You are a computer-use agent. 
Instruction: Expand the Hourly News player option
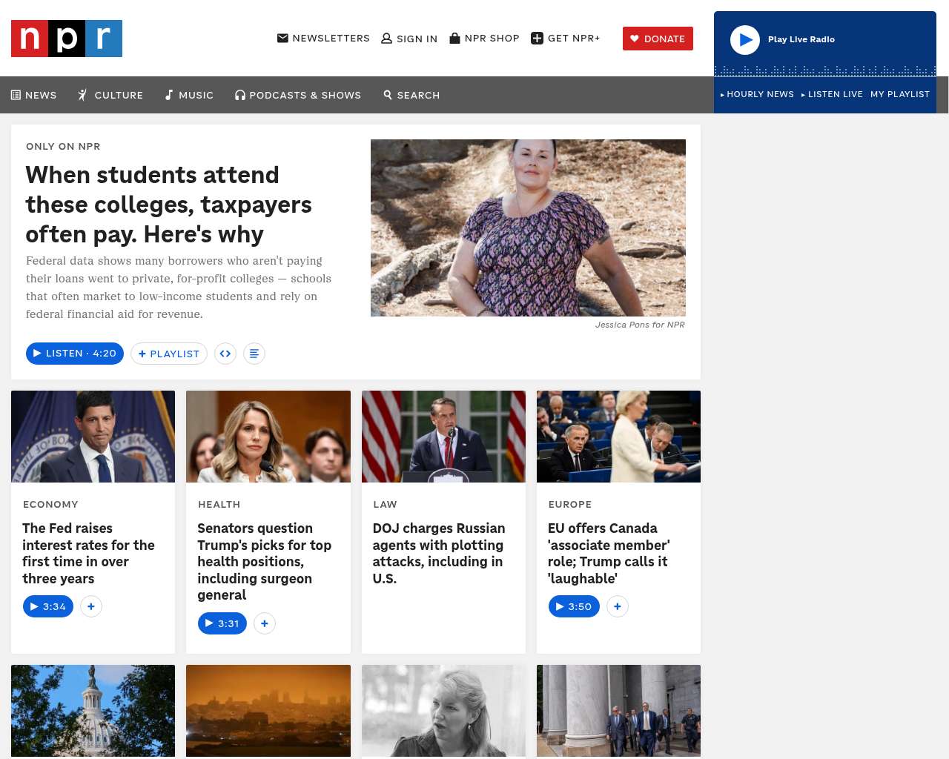(x=757, y=94)
